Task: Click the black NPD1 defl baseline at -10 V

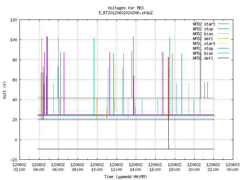Action: [126, 149]
